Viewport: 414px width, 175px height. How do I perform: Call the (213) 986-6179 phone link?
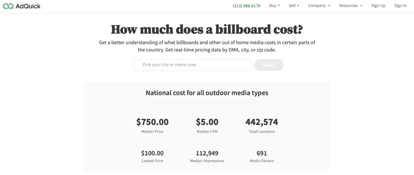[246, 6]
